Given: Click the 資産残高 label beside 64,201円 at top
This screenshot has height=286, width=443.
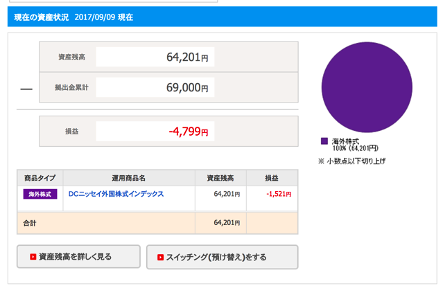Looking at the screenshot, I should pos(72,57).
